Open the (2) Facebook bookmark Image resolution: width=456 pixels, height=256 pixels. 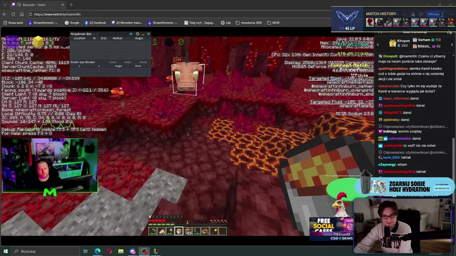[95, 23]
